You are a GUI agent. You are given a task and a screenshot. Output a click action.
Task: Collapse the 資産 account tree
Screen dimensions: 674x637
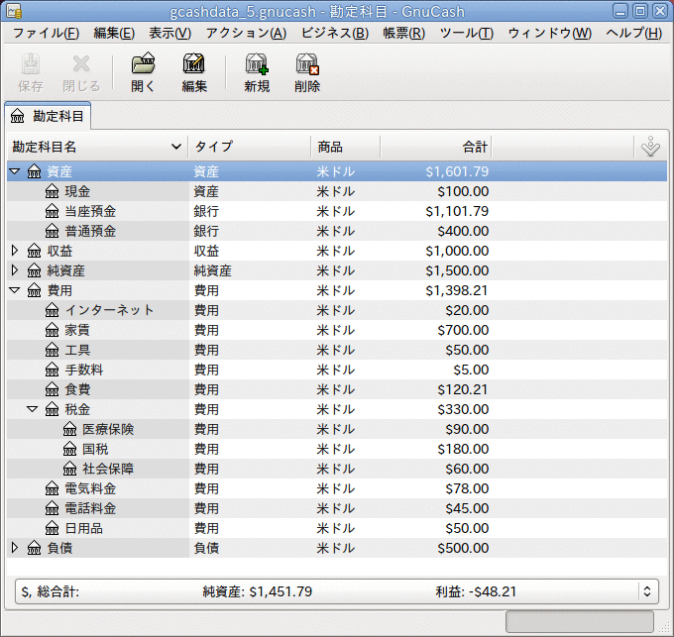[x=15, y=171]
